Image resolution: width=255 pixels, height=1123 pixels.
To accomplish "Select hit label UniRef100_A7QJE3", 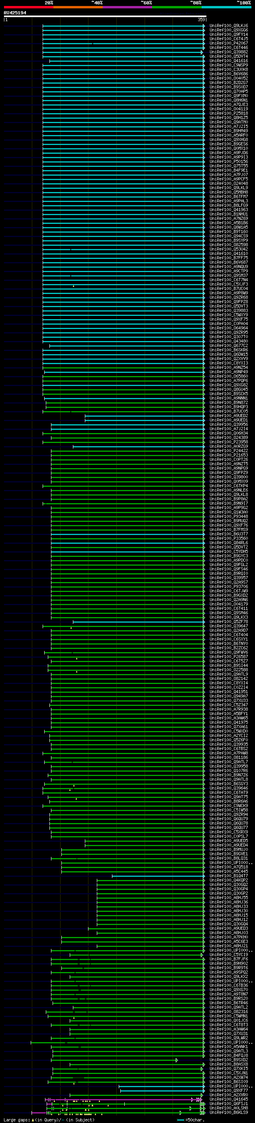I will pyautogui.click(x=229, y=104).
